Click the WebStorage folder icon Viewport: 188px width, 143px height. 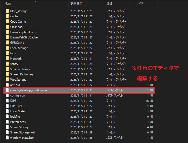(7, 80)
